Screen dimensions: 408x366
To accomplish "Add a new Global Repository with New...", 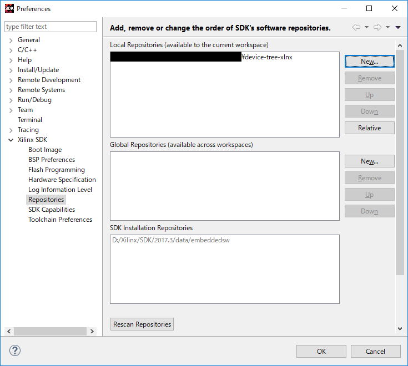I will (x=370, y=161).
